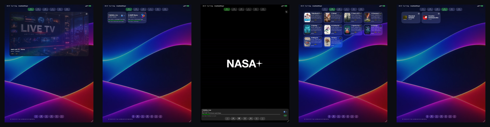Image resolution: width=490 pixels, height=127 pixels.
Task: Open the Big Buck Bunny poster
Action: [x=307, y=17]
